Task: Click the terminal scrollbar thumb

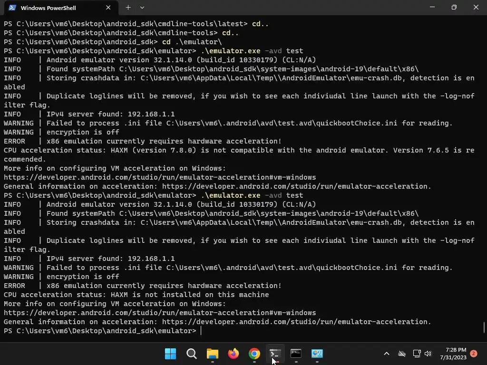Action: [484, 327]
